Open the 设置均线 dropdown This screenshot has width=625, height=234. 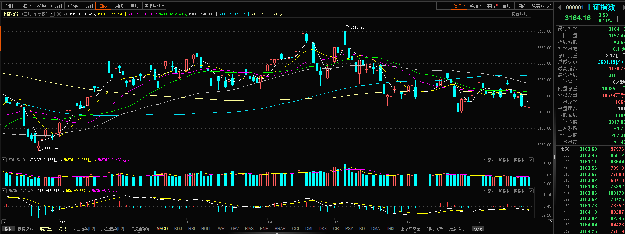(x=521, y=14)
